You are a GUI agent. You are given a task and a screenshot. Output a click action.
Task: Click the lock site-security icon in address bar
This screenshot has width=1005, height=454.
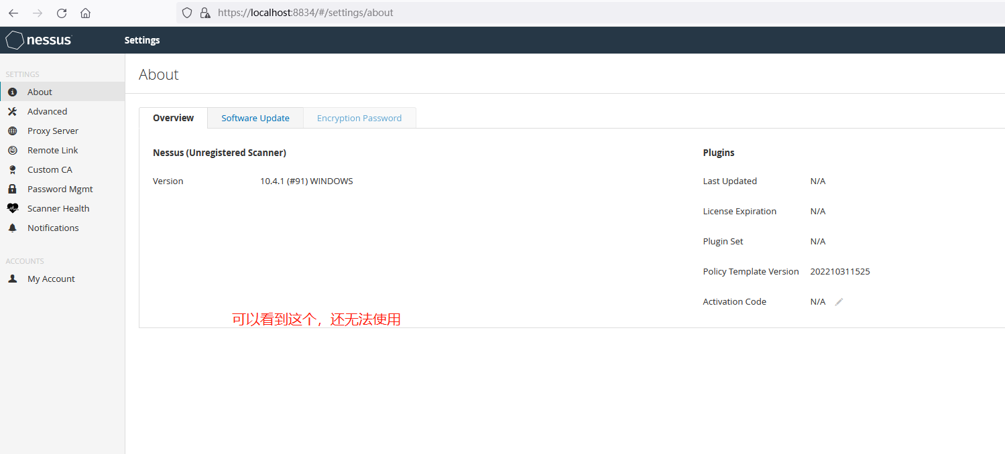(206, 13)
